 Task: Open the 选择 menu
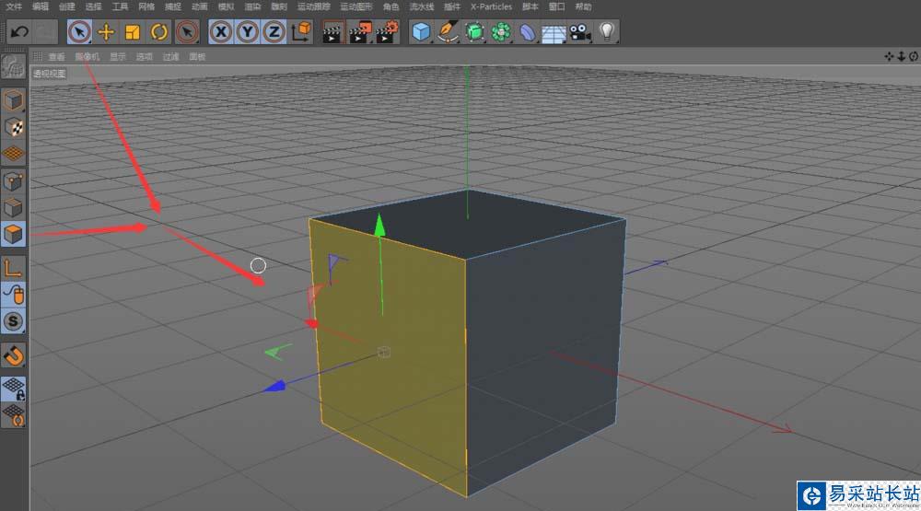click(x=93, y=6)
